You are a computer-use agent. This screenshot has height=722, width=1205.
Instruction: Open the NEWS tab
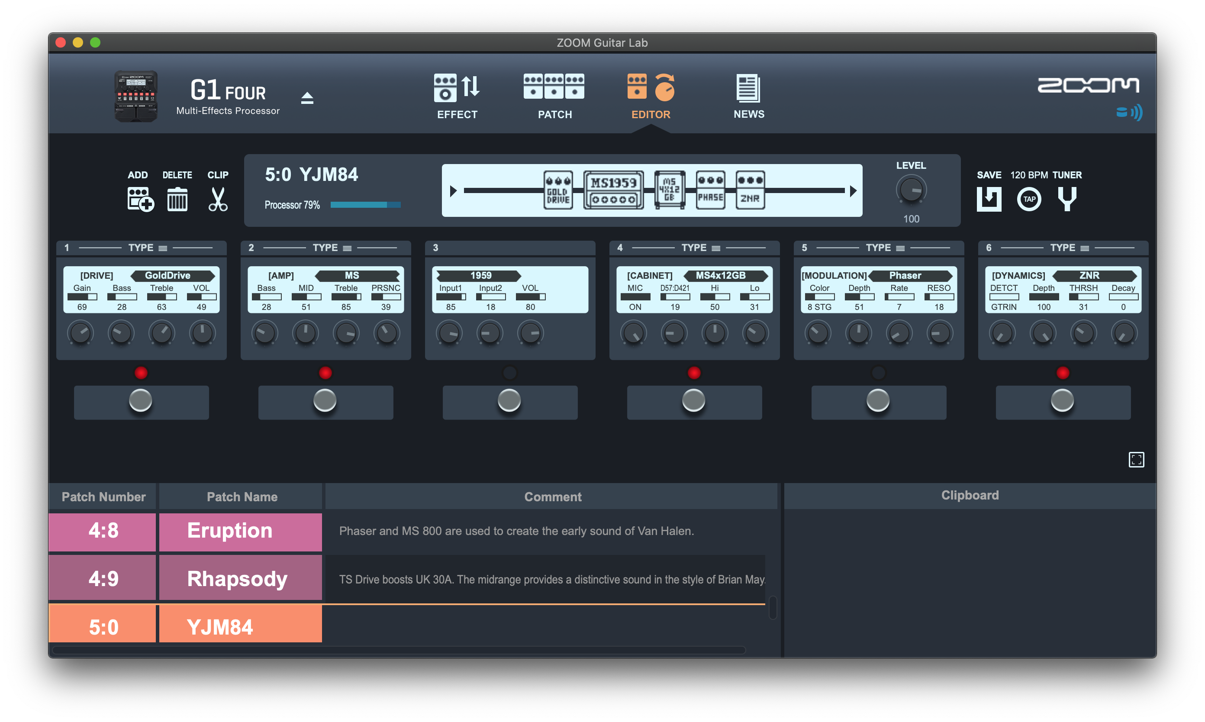[748, 97]
